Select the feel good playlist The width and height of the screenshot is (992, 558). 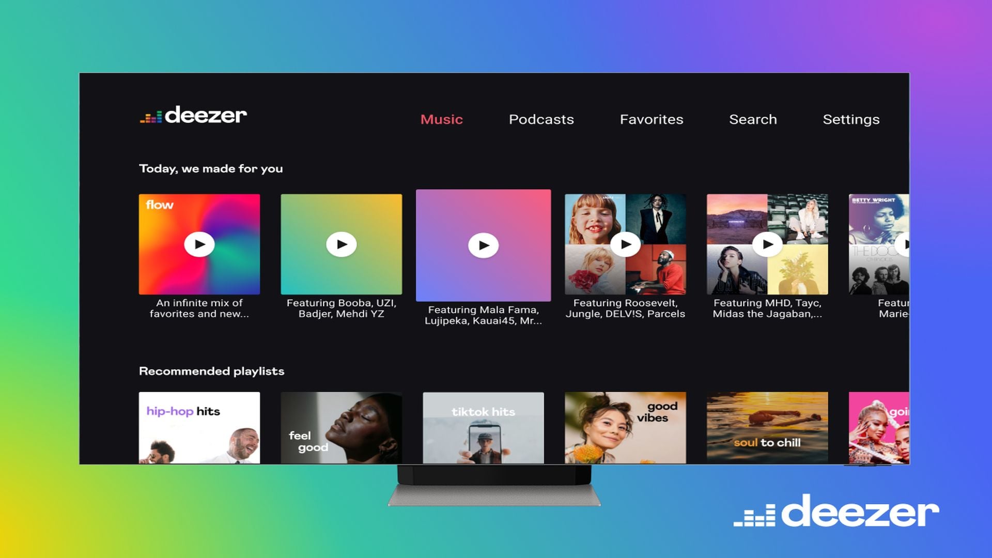(x=341, y=428)
